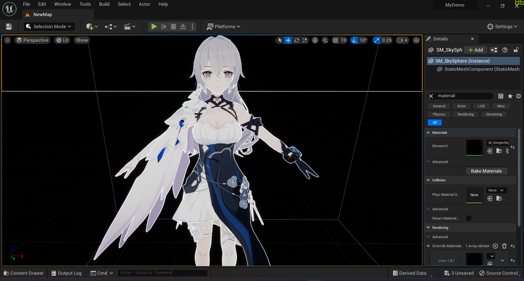Add an Override Materials array element

(x=495, y=246)
